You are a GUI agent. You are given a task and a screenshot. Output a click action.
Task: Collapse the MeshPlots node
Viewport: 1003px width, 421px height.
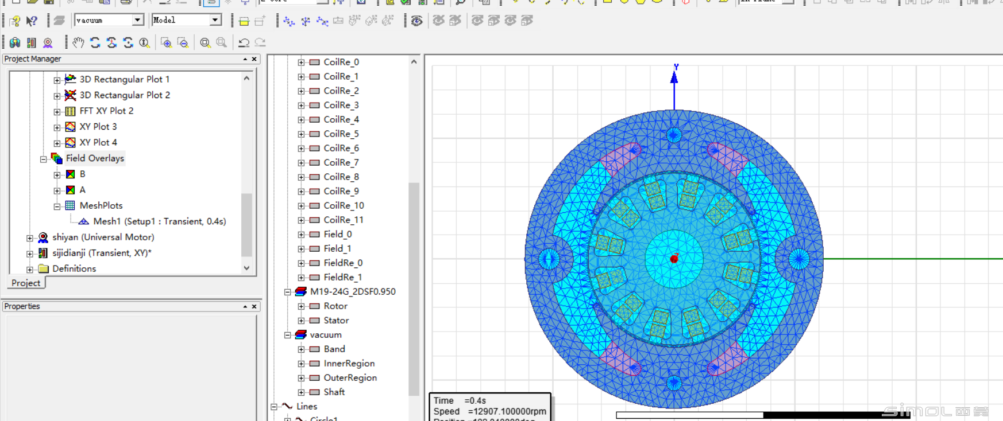pos(57,206)
